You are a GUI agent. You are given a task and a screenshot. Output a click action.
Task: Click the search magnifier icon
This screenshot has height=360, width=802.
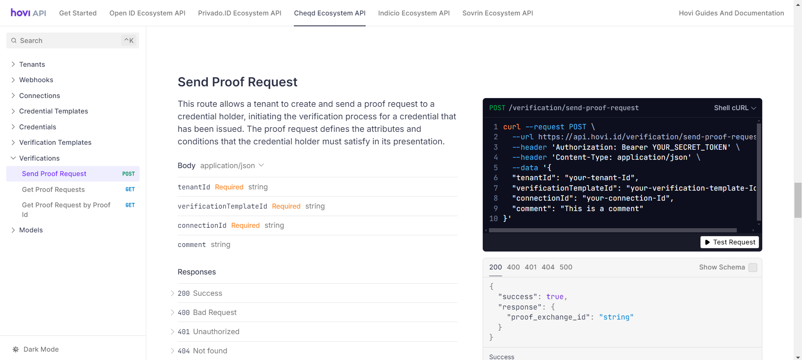pyautogui.click(x=14, y=40)
